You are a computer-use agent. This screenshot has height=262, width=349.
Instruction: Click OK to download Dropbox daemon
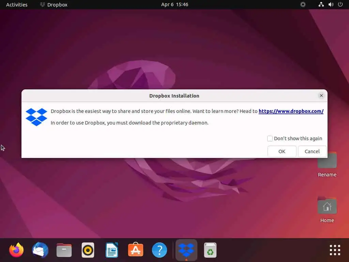tap(282, 151)
